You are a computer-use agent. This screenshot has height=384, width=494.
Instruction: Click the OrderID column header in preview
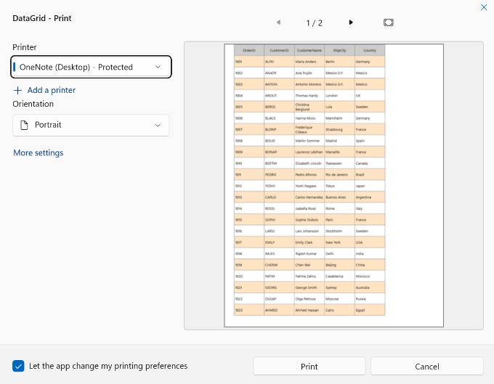pos(249,50)
